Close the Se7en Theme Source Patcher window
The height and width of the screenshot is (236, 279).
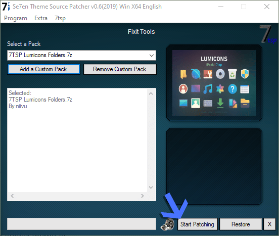267,7
